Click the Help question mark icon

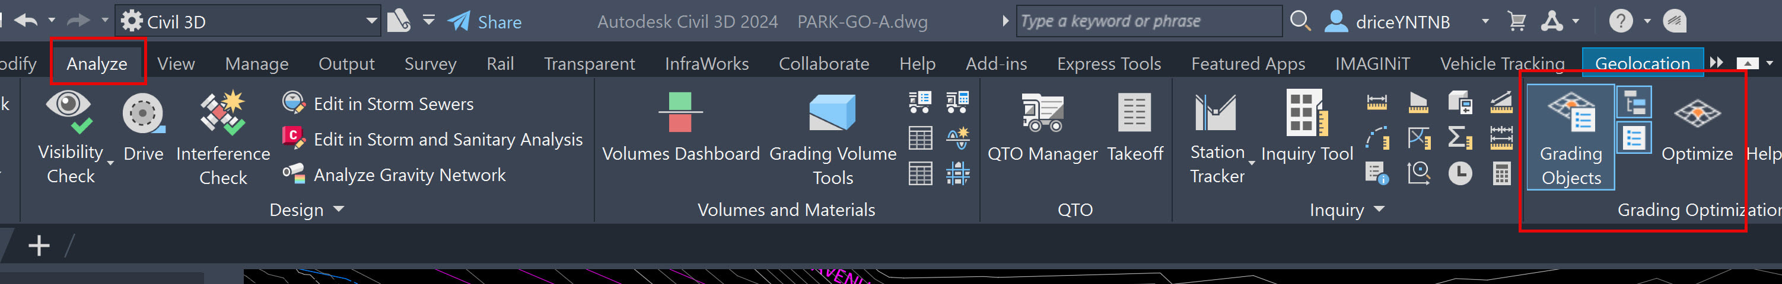click(1620, 21)
